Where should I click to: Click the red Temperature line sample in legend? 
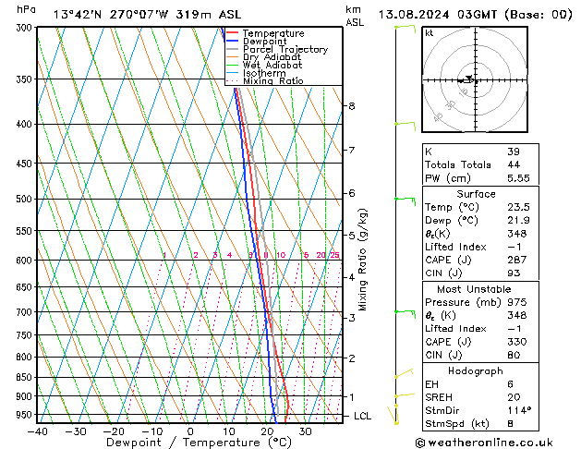pyautogui.click(x=232, y=33)
